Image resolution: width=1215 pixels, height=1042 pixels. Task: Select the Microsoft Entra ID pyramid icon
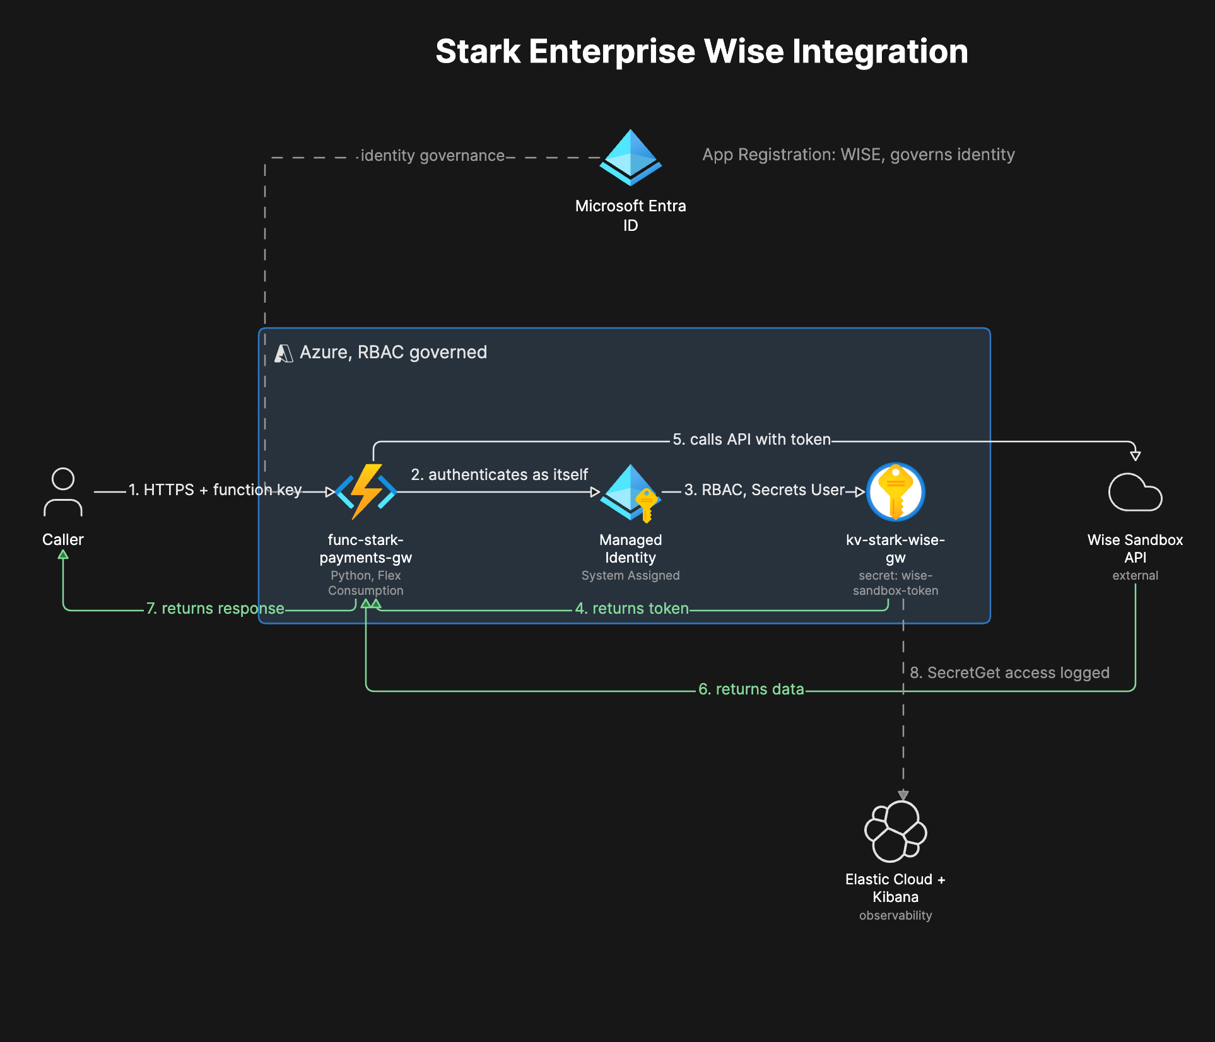click(x=631, y=158)
